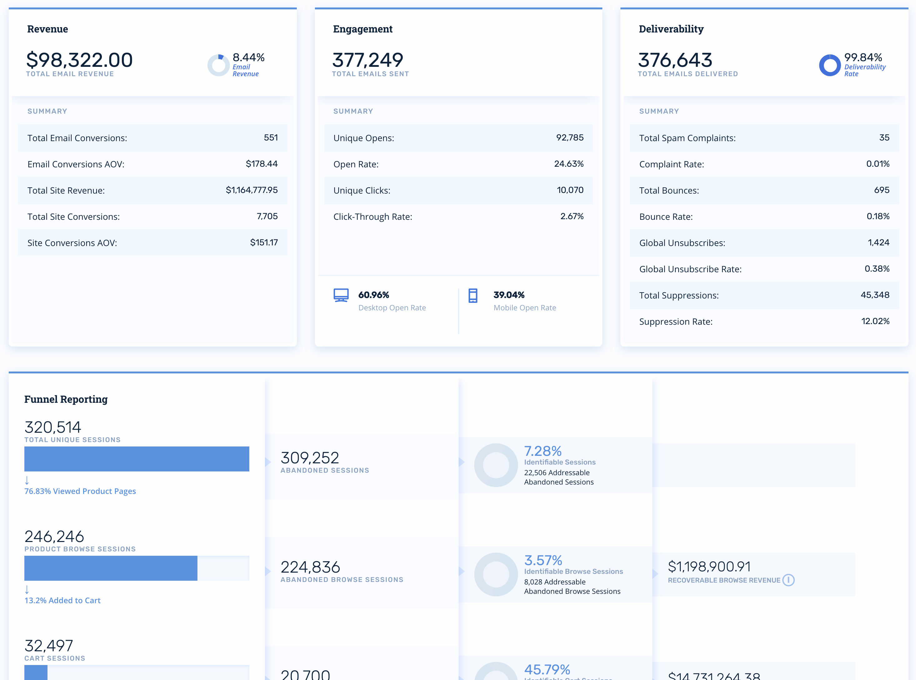The height and width of the screenshot is (680, 916).
Task: Click 99.84% Deliverability Rate label
Action: point(864,65)
